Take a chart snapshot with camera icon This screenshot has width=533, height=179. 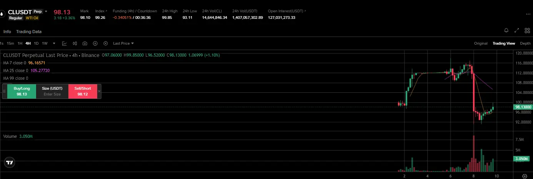click(85, 43)
